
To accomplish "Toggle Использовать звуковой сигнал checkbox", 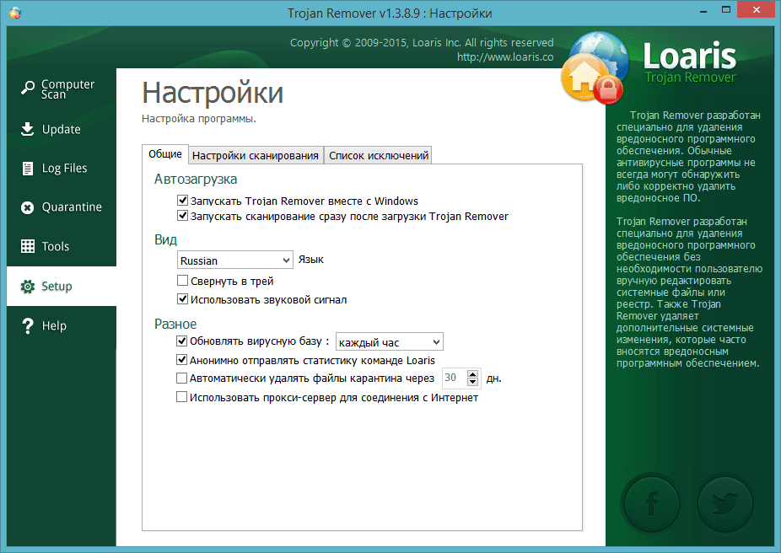I will [x=182, y=299].
